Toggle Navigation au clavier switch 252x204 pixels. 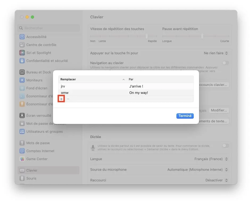[x=225, y=63]
